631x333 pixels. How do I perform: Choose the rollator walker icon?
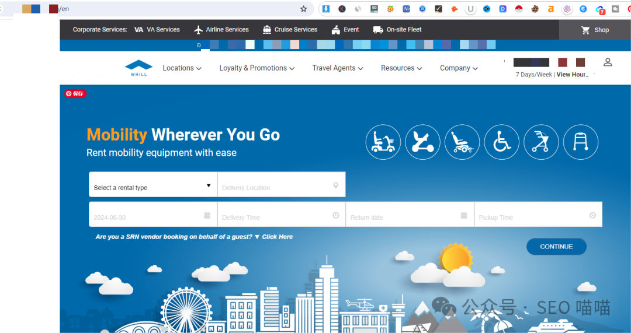(541, 142)
